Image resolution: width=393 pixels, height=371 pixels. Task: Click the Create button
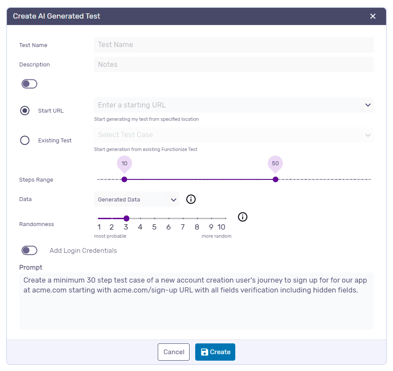(x=215, y=352)
